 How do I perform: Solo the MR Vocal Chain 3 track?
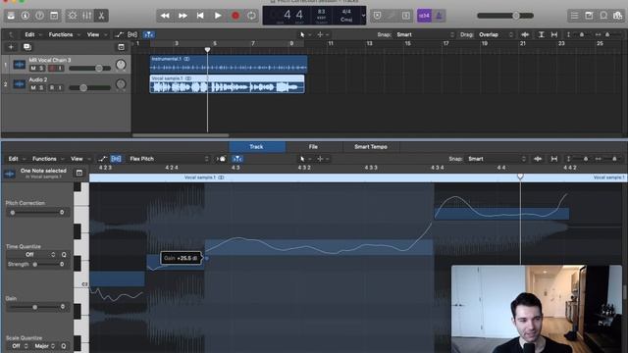(41, 68)
